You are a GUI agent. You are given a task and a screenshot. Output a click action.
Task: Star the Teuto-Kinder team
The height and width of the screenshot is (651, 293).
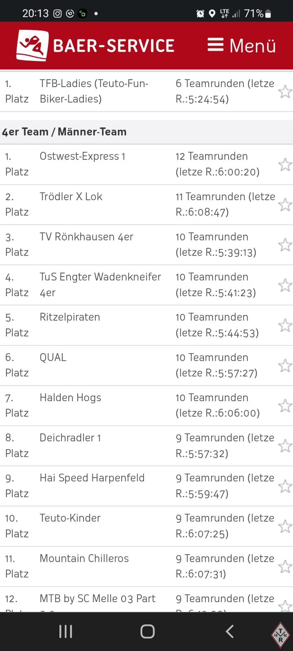[285, 526]
